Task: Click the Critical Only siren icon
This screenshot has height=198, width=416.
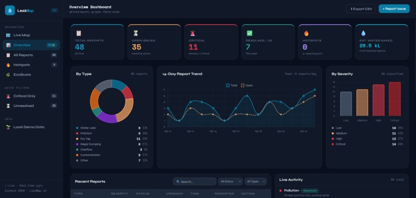Action: pos(8,96)
